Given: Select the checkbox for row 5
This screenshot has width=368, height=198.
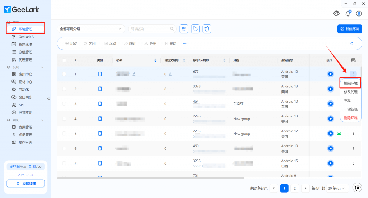Looking at the screenshot, I should click(x=64, y=134).
